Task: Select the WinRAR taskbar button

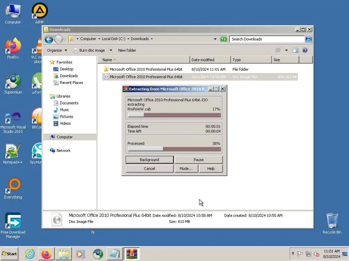Action: coord(132,254)
